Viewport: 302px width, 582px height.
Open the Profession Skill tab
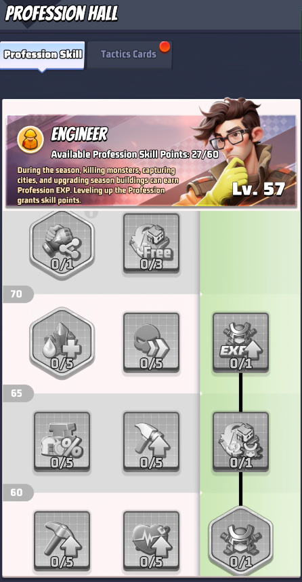point(43,55)
